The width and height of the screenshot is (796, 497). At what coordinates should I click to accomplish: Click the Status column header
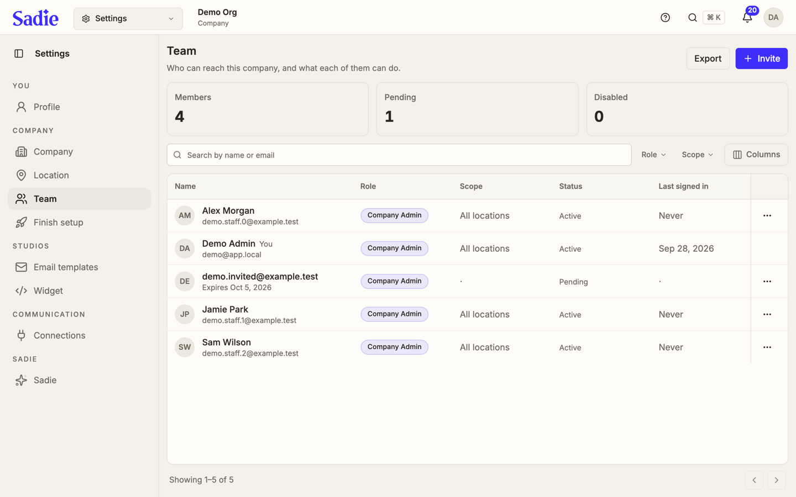[570, 187]
